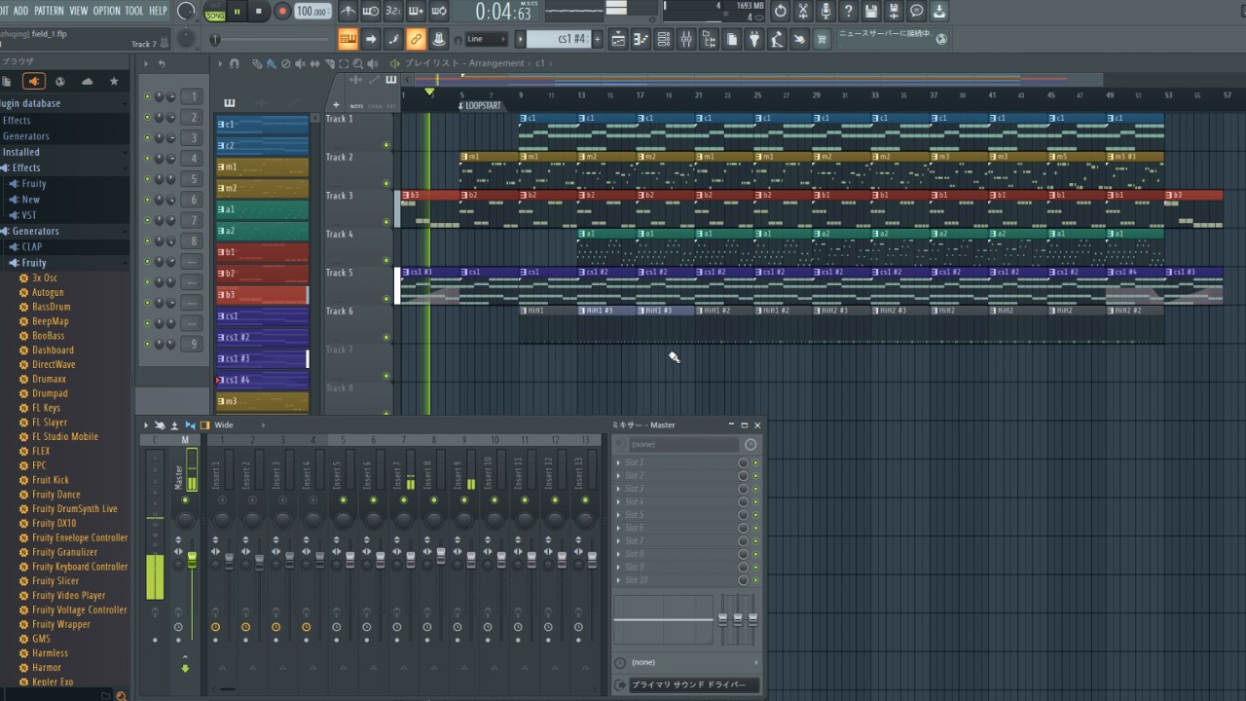The width and height of the screenshot is (1246, 701).
Task: Click the tempo field showing 100.000
Action: (x=311, y=12)
